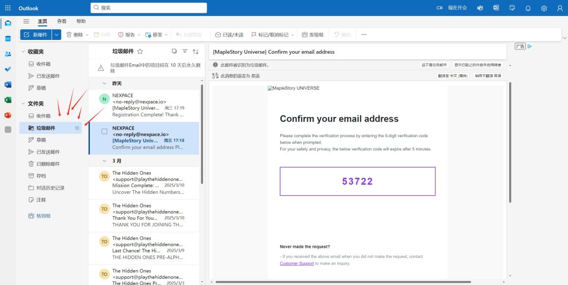
Task: Collapse the 昨天 group in list
Action: 105,83
